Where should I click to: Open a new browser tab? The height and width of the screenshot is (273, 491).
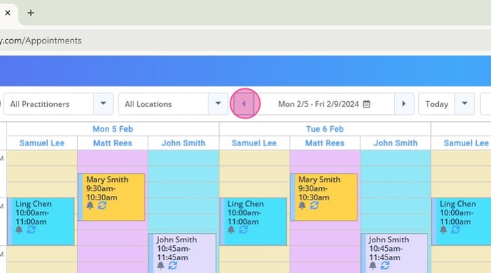pos(31,13)
